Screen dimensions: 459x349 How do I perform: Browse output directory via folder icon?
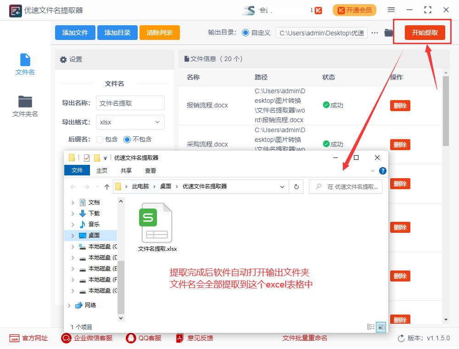click(388, 33)
